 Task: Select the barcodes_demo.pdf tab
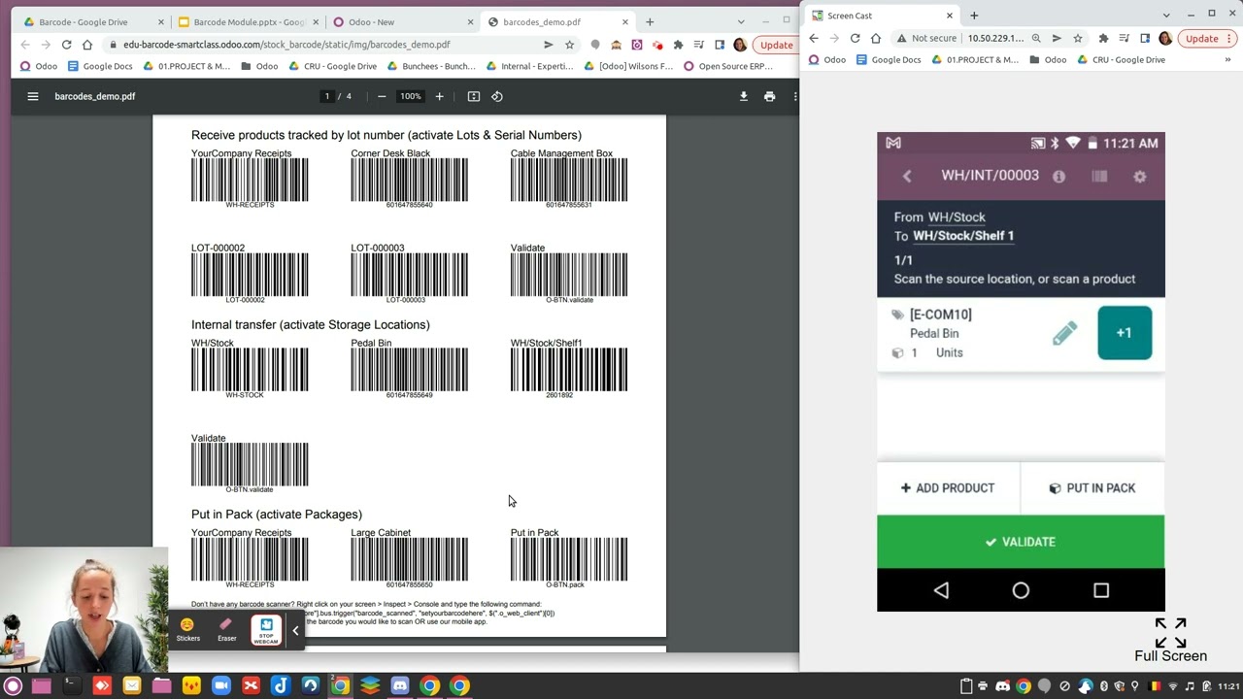555,21
